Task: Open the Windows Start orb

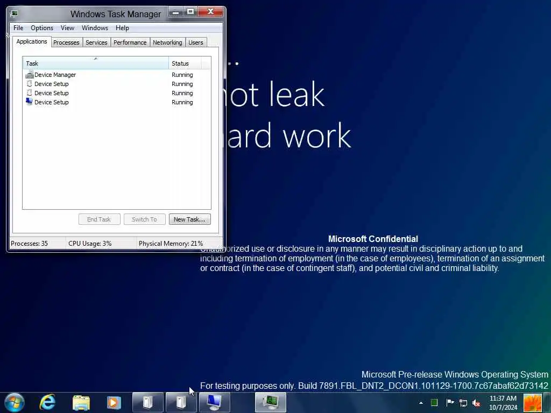Action: coord(15,402)
